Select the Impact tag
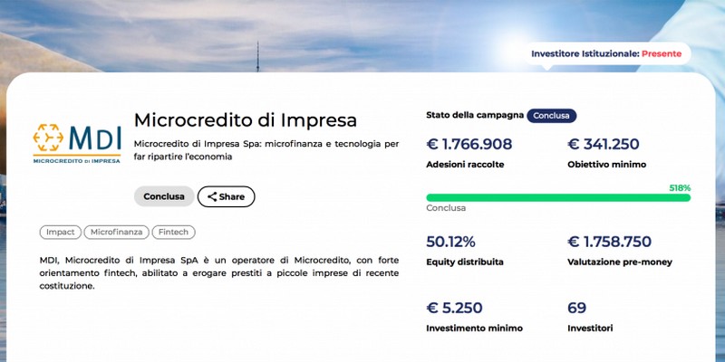The width and height of the screenshot is (725, 362). point(61,232)
